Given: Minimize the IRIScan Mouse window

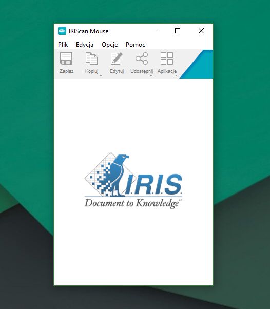Looking at the screenshot, I should [x=155, y=31].
